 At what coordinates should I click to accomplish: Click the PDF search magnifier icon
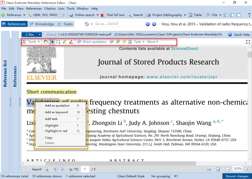point(47,169)
